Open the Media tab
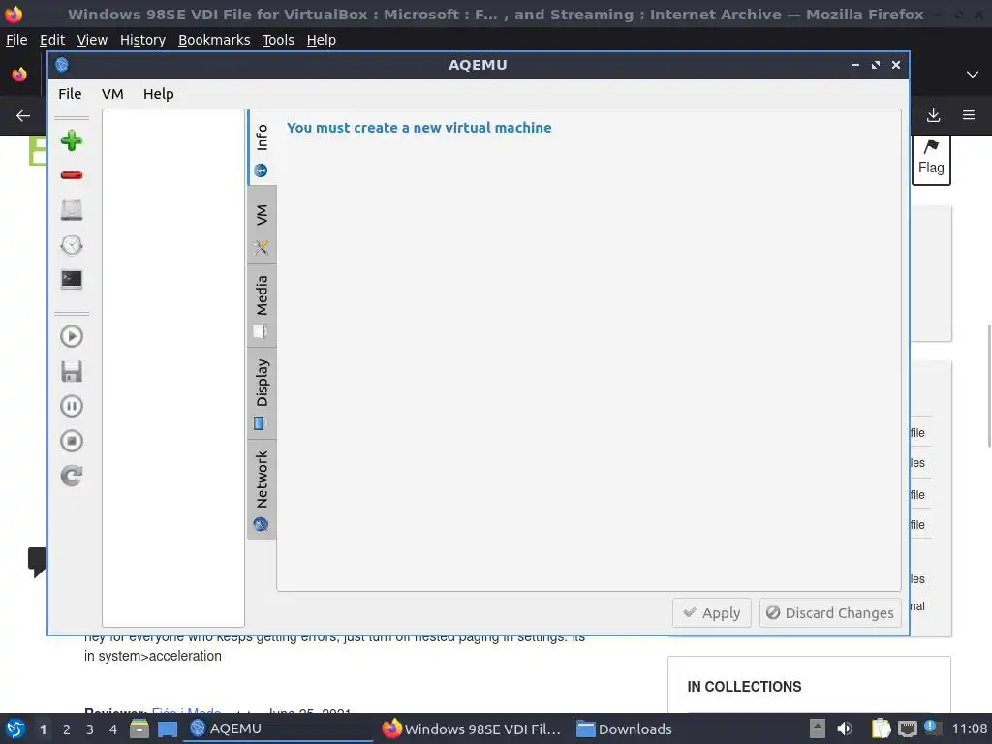Viewport: 992px width, 744px height. 262,305
